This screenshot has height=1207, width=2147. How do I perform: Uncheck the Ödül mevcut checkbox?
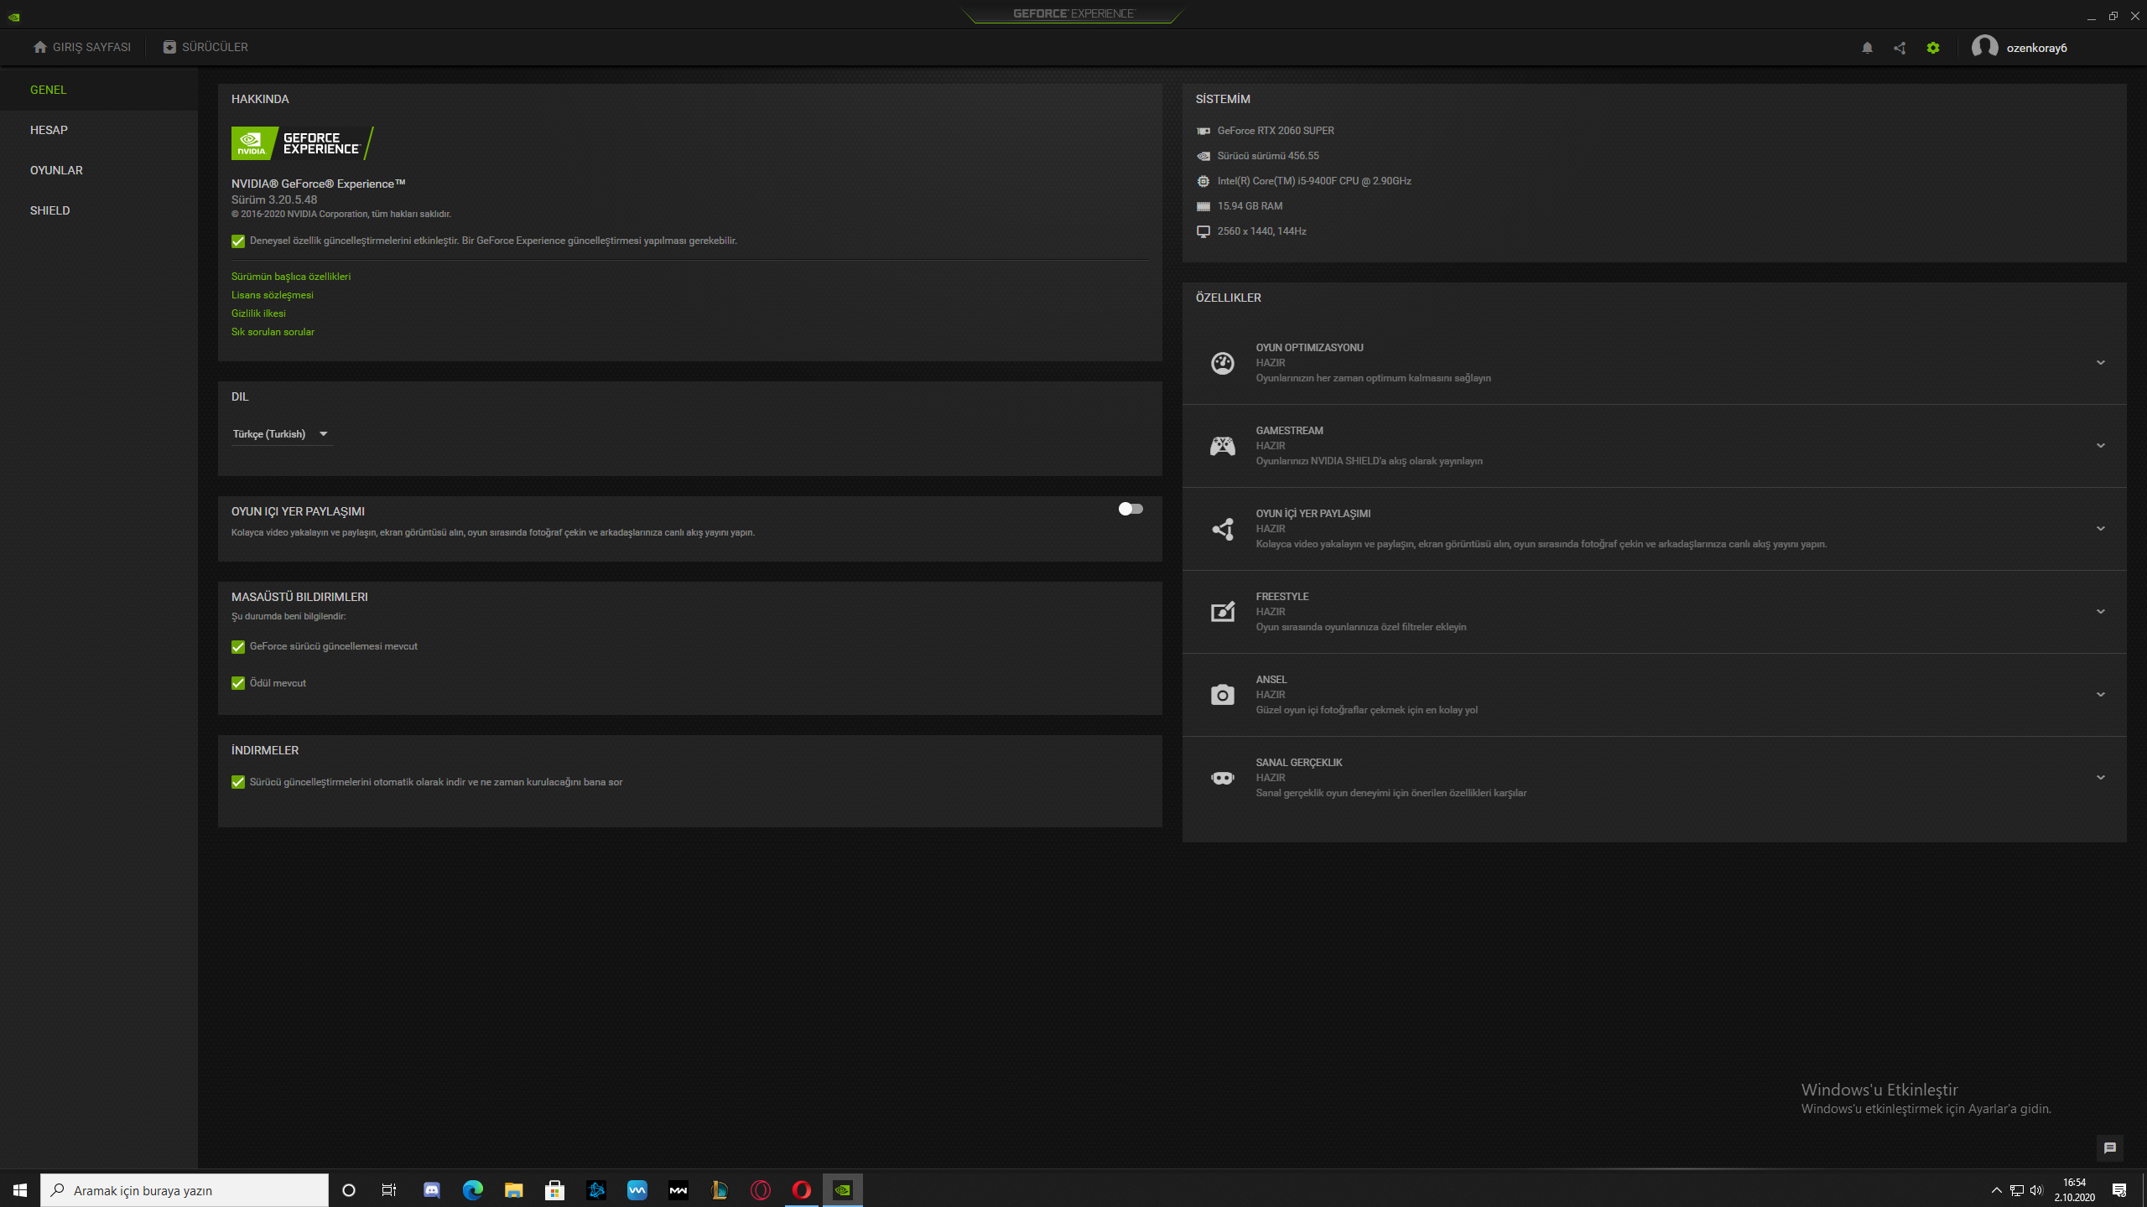(x=238, y=683)
